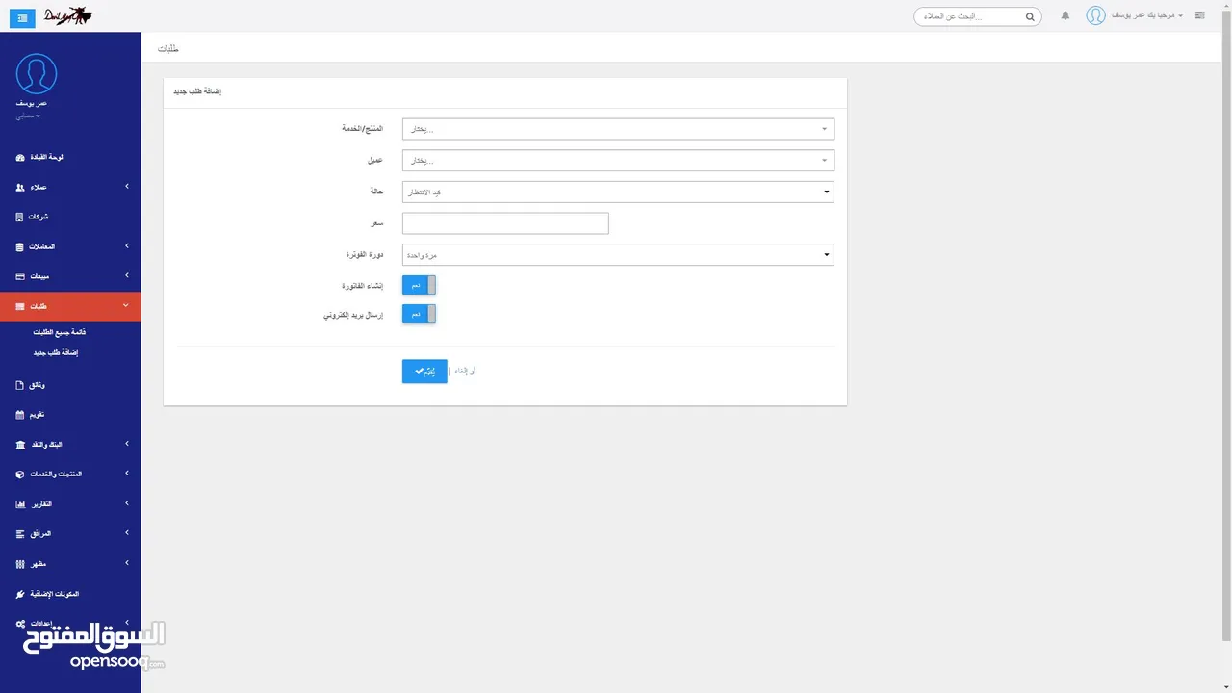Toggle the إرسال بريد إلكتروني switch

pos(420,314)
